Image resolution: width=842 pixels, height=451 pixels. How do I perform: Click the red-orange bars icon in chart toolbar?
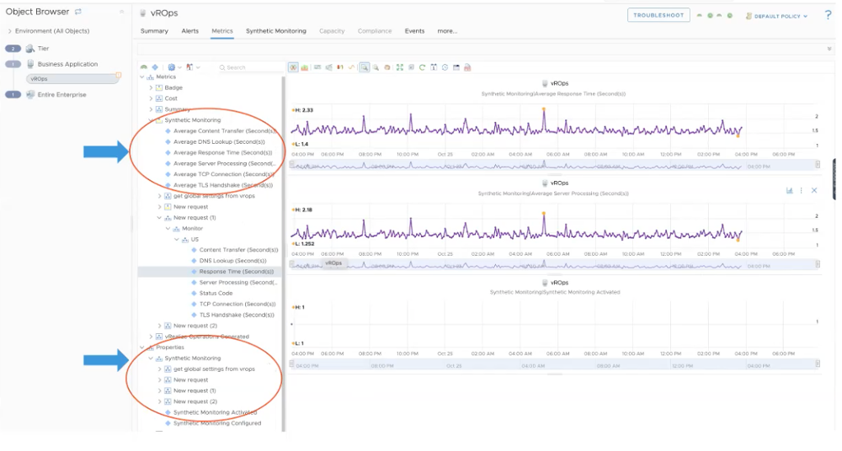[340, 67]
